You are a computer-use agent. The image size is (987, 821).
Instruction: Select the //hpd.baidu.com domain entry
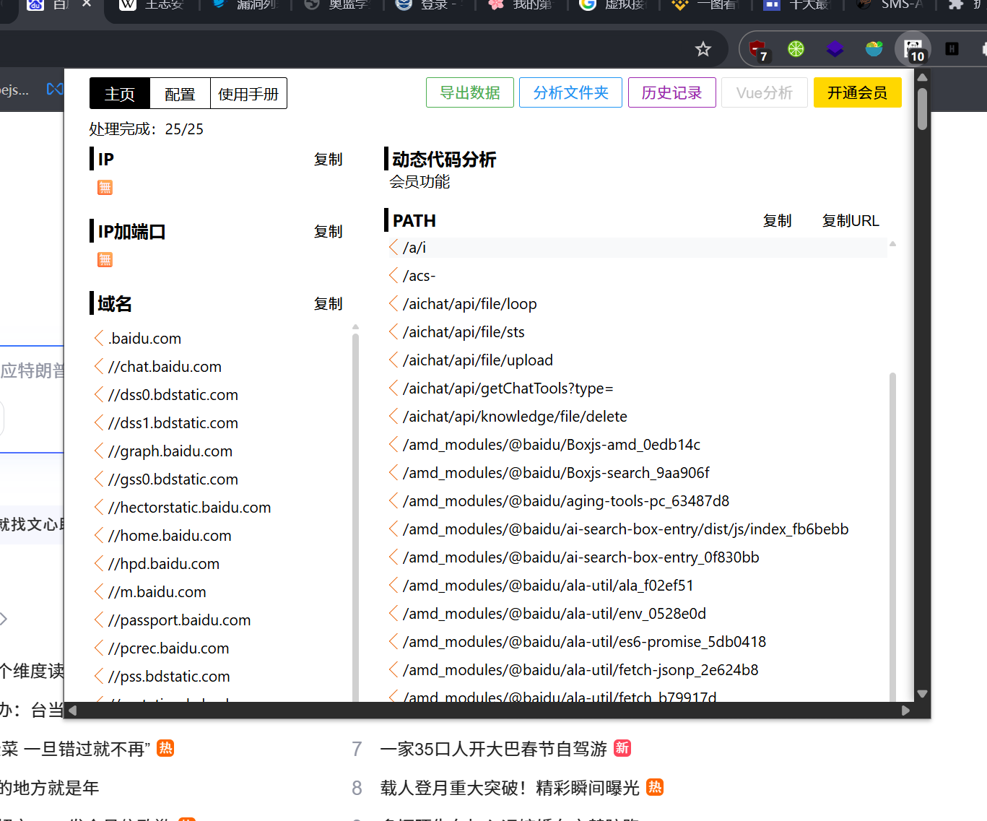[164, 564]
